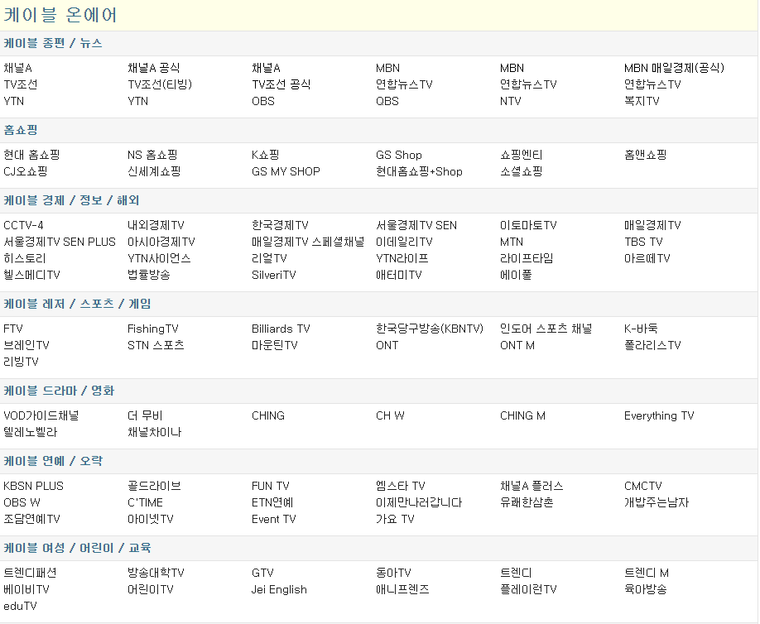
Task: Click the 히스토리 channel link
Action: pos(25,258)
